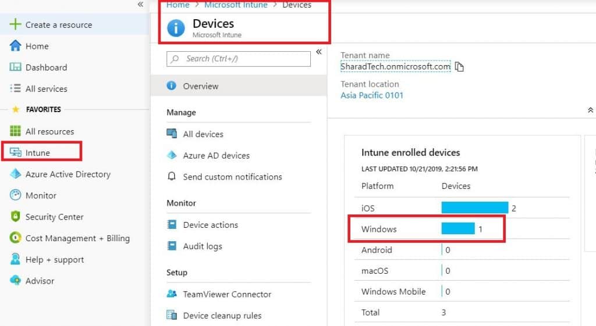Go to Microsoft Intune breadcrumb link
Screen dimensions: 596x326
[236, 5]
